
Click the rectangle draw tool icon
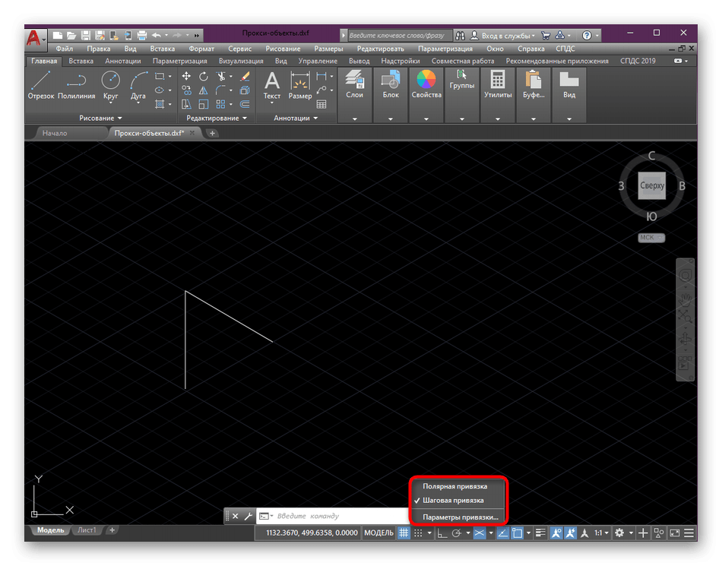point(160,77)
